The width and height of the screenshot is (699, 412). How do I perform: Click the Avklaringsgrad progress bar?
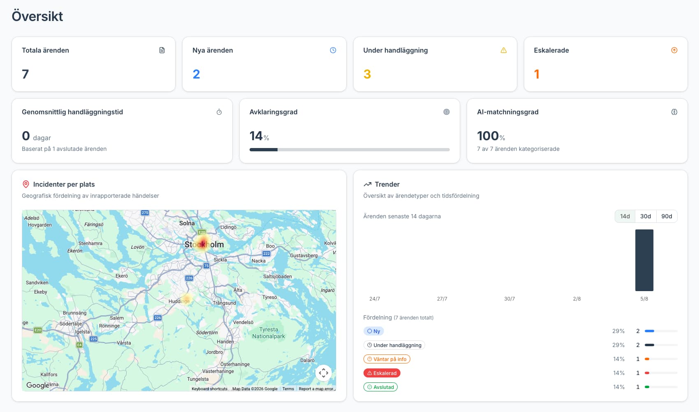pos(349,150)
